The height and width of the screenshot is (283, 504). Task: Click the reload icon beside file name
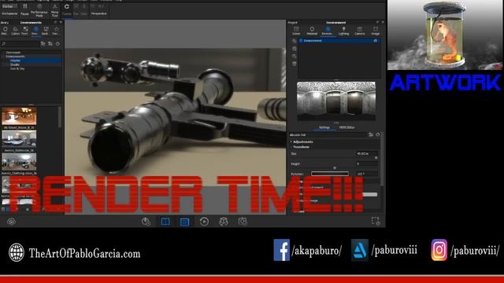[x=378, y=134]
